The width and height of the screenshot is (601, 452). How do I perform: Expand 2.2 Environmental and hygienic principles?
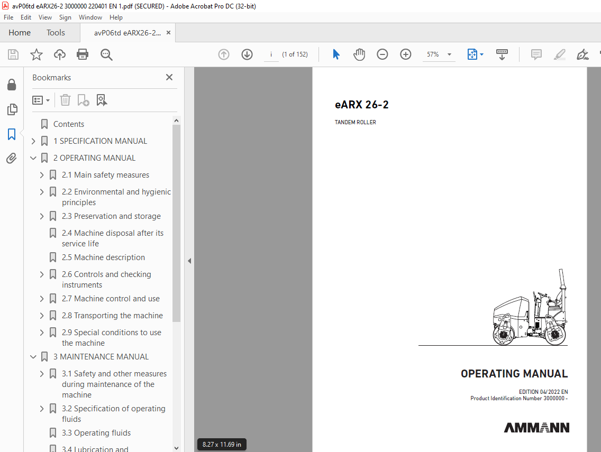pos(42,191)
